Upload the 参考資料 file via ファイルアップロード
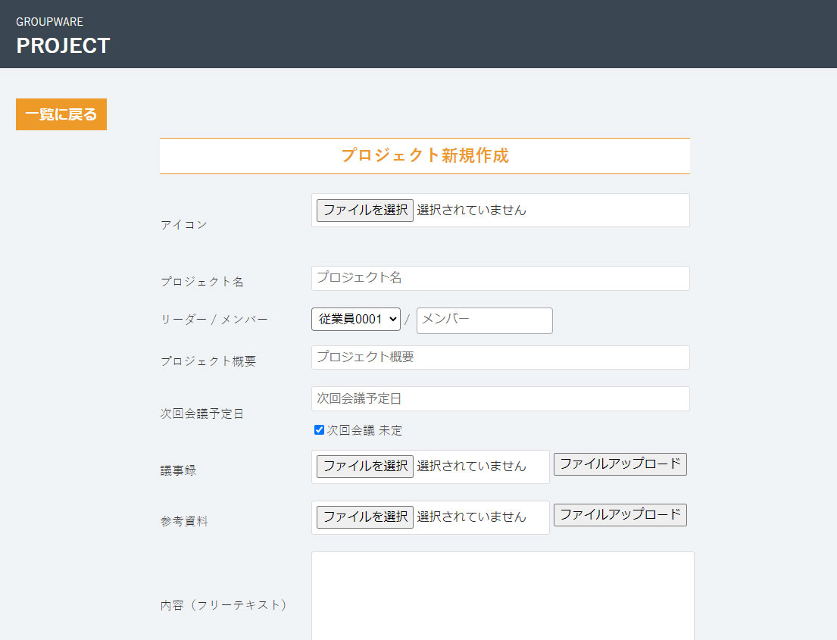The width and height of the screenshot is (837, 640). 620,515
